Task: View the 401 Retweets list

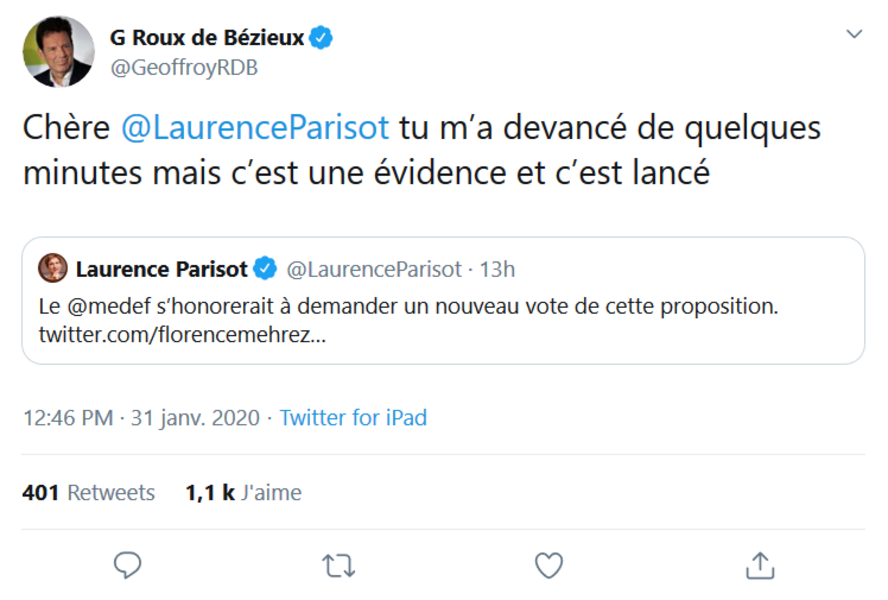Action: coord(88,493)
